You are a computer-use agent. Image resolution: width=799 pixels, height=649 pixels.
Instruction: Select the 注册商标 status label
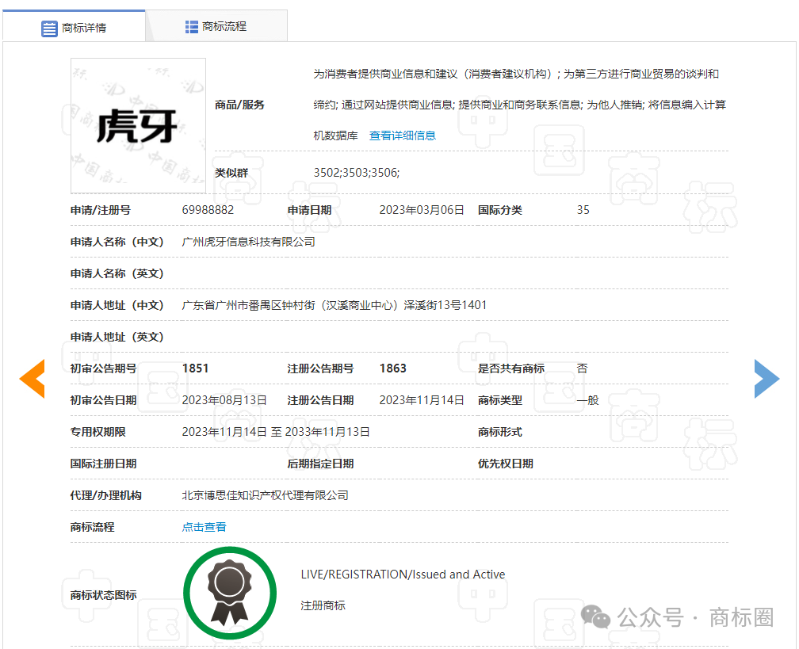tap(323, 605)
